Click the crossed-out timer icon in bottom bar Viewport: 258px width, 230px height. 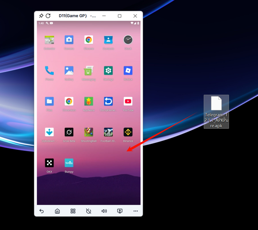click(x=89, y=211)
